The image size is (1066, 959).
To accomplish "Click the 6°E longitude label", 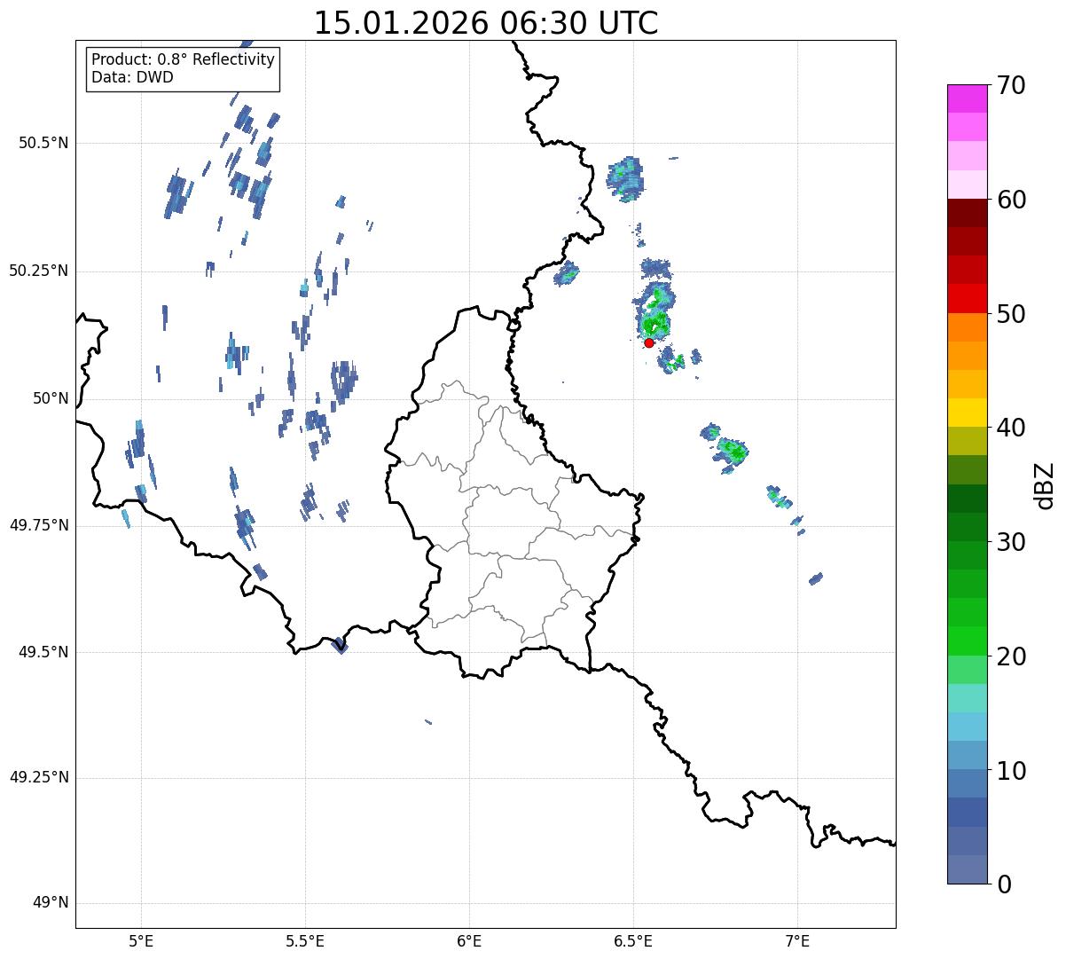I will click(x=469, y=941).
